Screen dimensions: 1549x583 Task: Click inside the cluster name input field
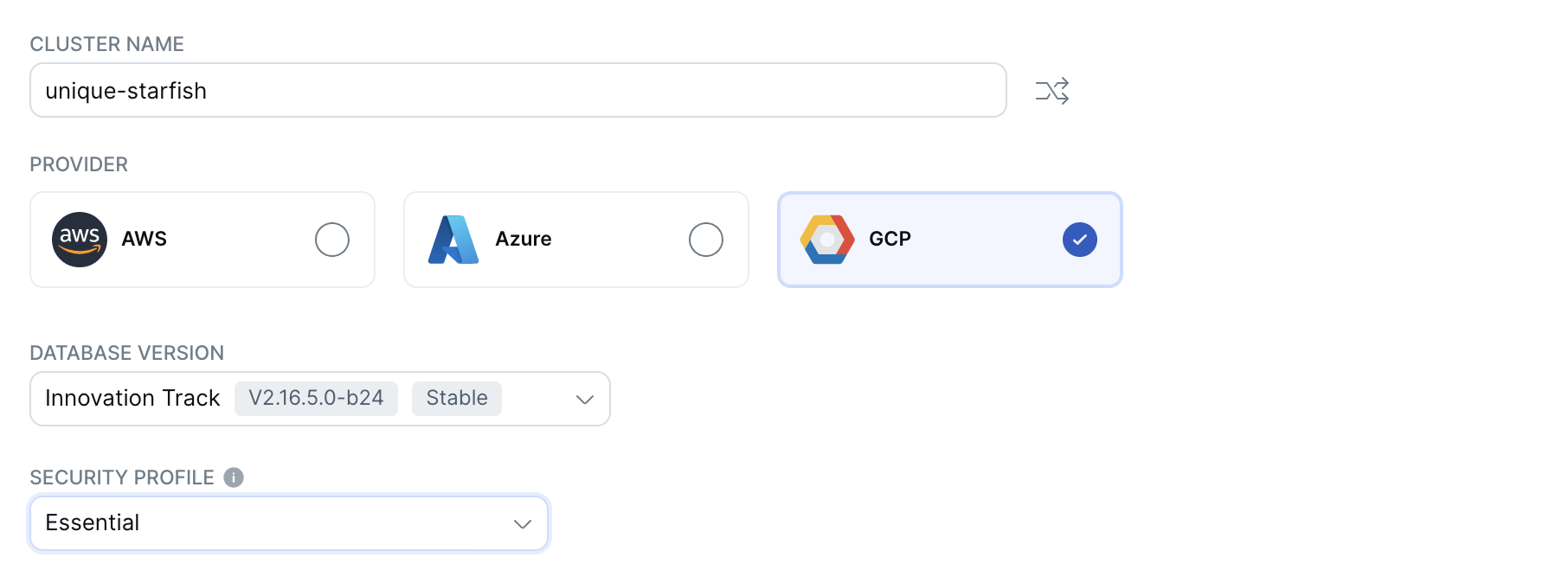coord(517,90)
